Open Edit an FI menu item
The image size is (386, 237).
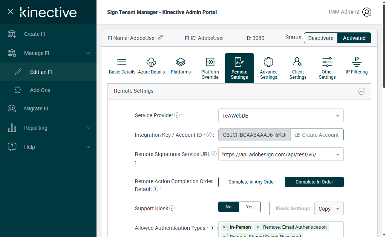(48, 72)
